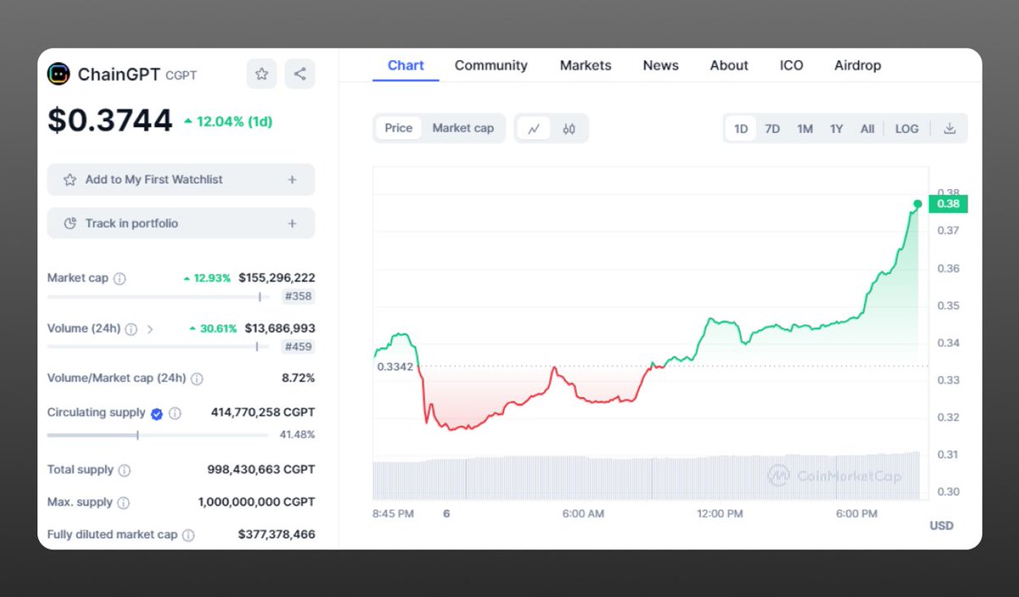This screenshot has width=1019, height=597.
Task: Click the star icon to favorite ChainGPT
Action: [x=262, y=75]
